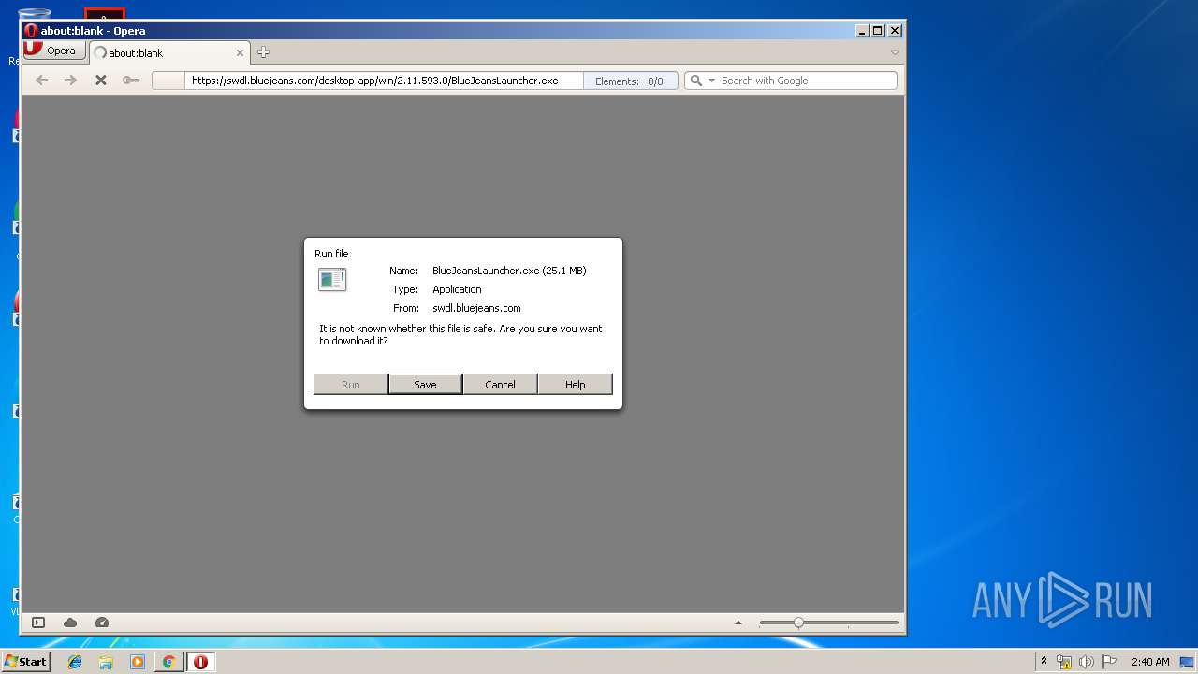Focus the address bar URL field
The width and height of the screenshot is (1198, 674).
coord(384,81)
